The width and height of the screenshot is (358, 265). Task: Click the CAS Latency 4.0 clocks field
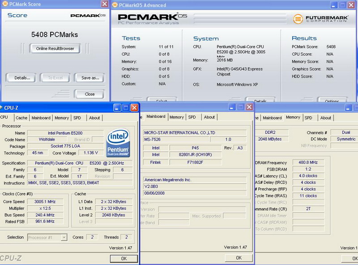pyautogui.click(x=308, y=176)
